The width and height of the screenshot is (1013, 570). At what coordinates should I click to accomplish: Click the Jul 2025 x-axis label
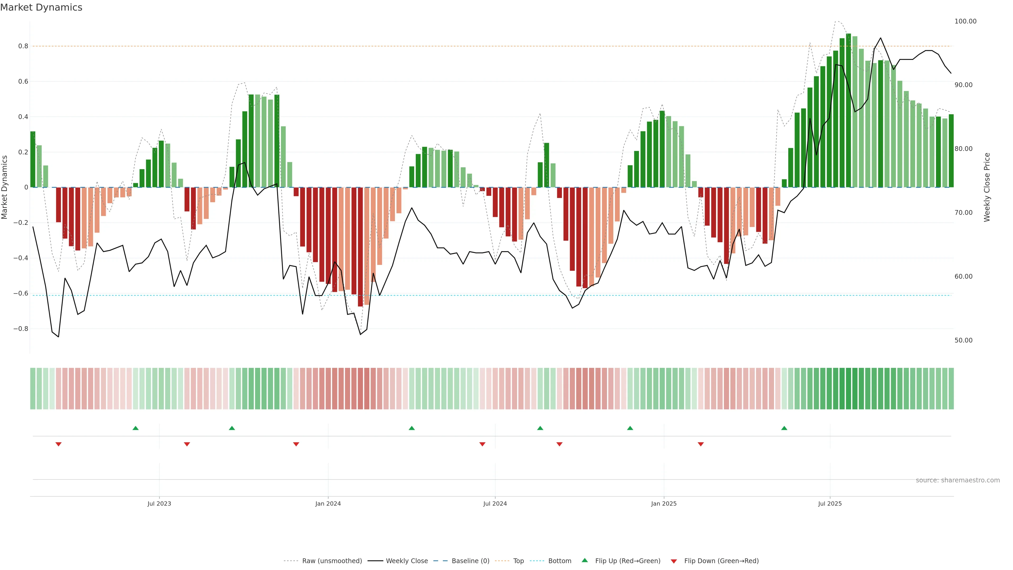click(x=830, y=503)
